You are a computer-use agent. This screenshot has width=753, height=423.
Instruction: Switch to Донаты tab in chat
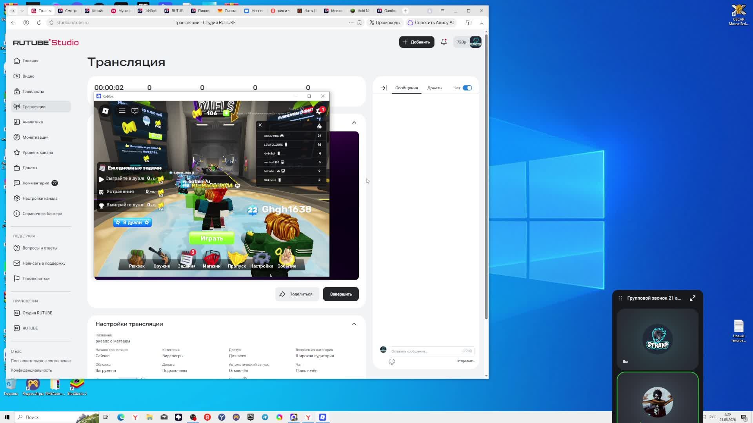435,88
